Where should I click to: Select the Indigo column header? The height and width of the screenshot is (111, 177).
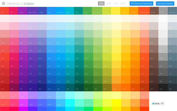point(42,11)
